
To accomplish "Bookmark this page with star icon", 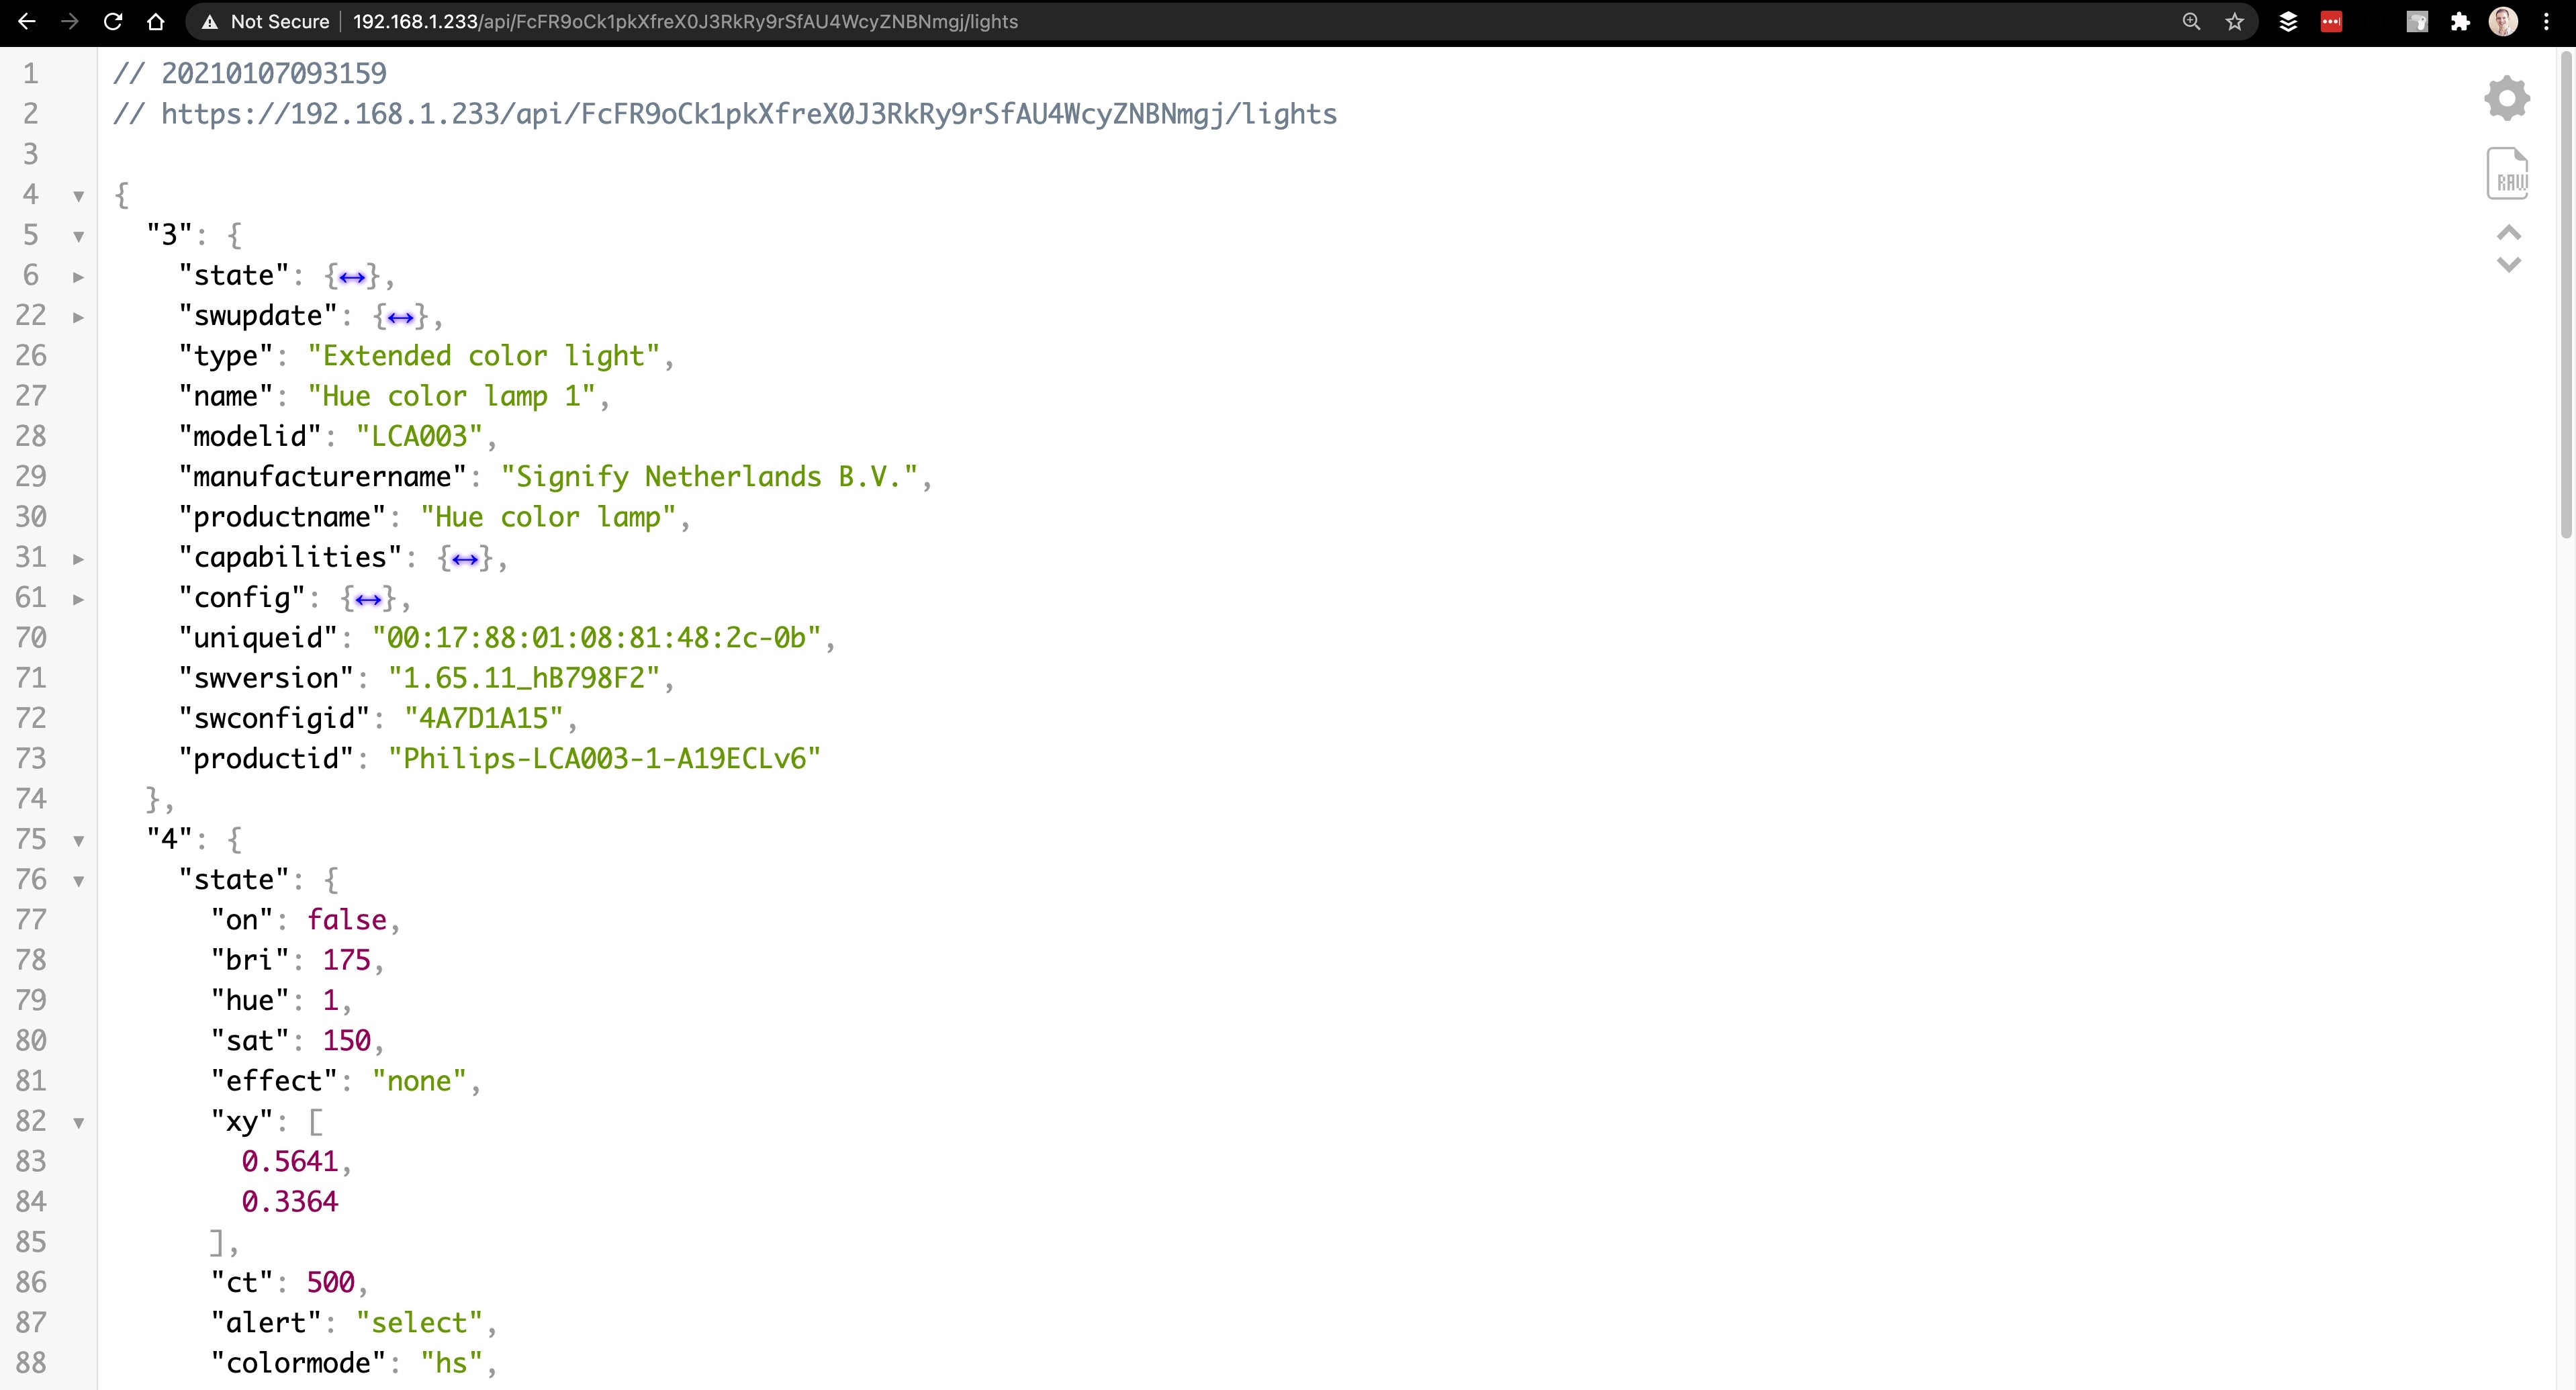I will (2234, 21).
